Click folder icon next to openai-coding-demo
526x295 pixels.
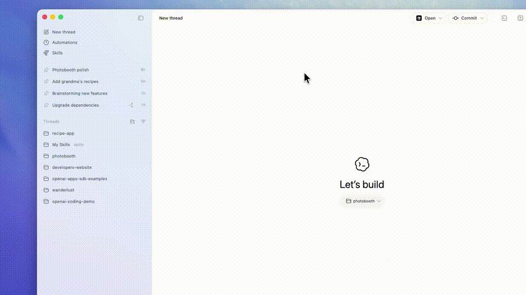[x=46, y=202]
